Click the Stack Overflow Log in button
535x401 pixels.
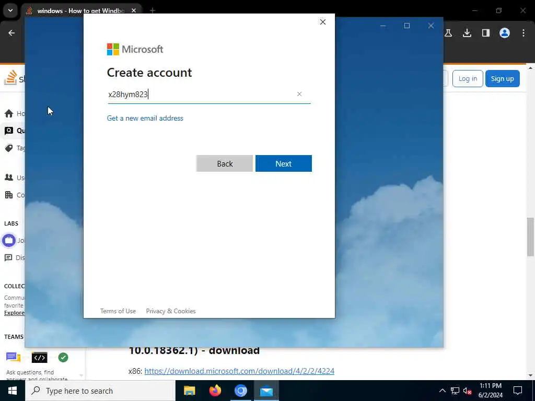click(x=468, y=78)
